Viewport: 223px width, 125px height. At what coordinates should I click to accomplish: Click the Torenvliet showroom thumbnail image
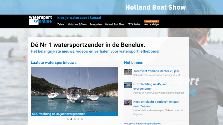pos(128,72)
